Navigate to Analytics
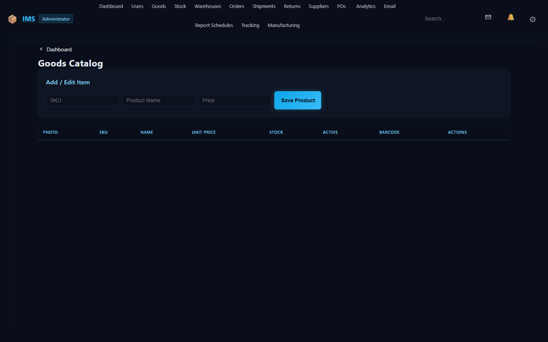The width and height of the screenshot is (548, 342). point(365,6)
